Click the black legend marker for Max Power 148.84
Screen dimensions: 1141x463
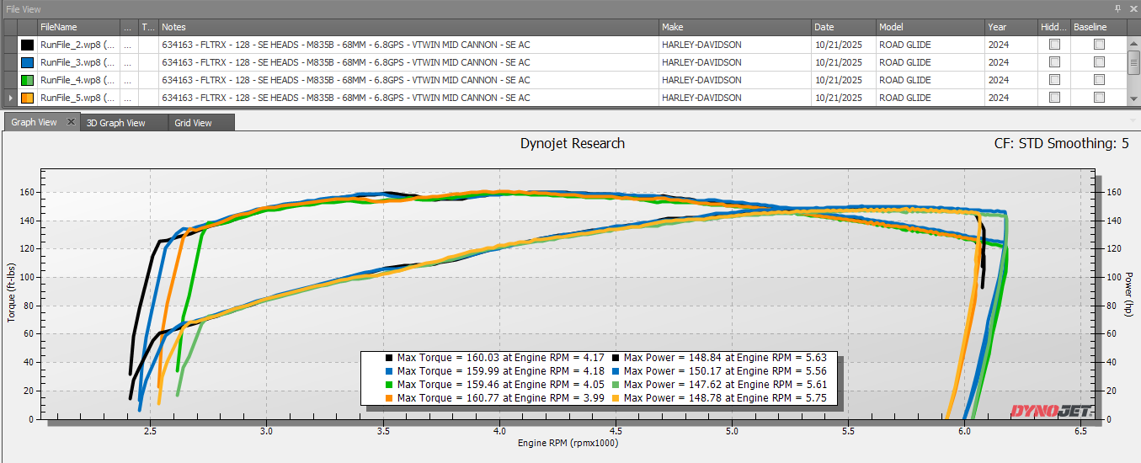point(616,358)
